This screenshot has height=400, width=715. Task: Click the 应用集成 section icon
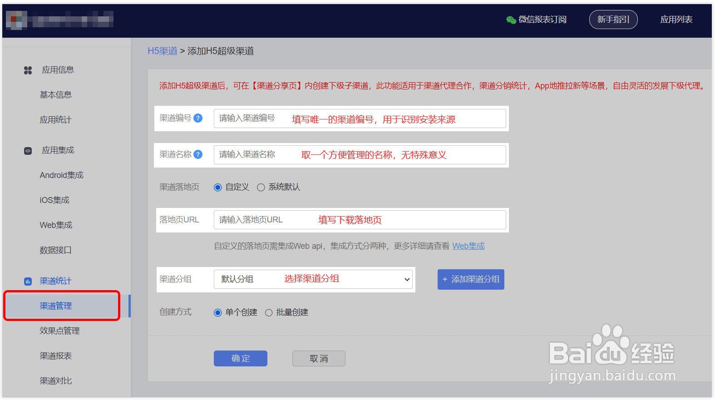[28, 151]
